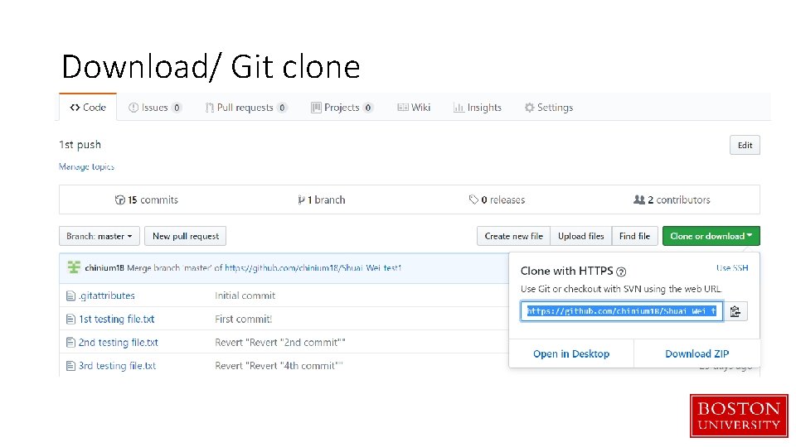Open the 2nd testing file.txt file

[118, 342]
